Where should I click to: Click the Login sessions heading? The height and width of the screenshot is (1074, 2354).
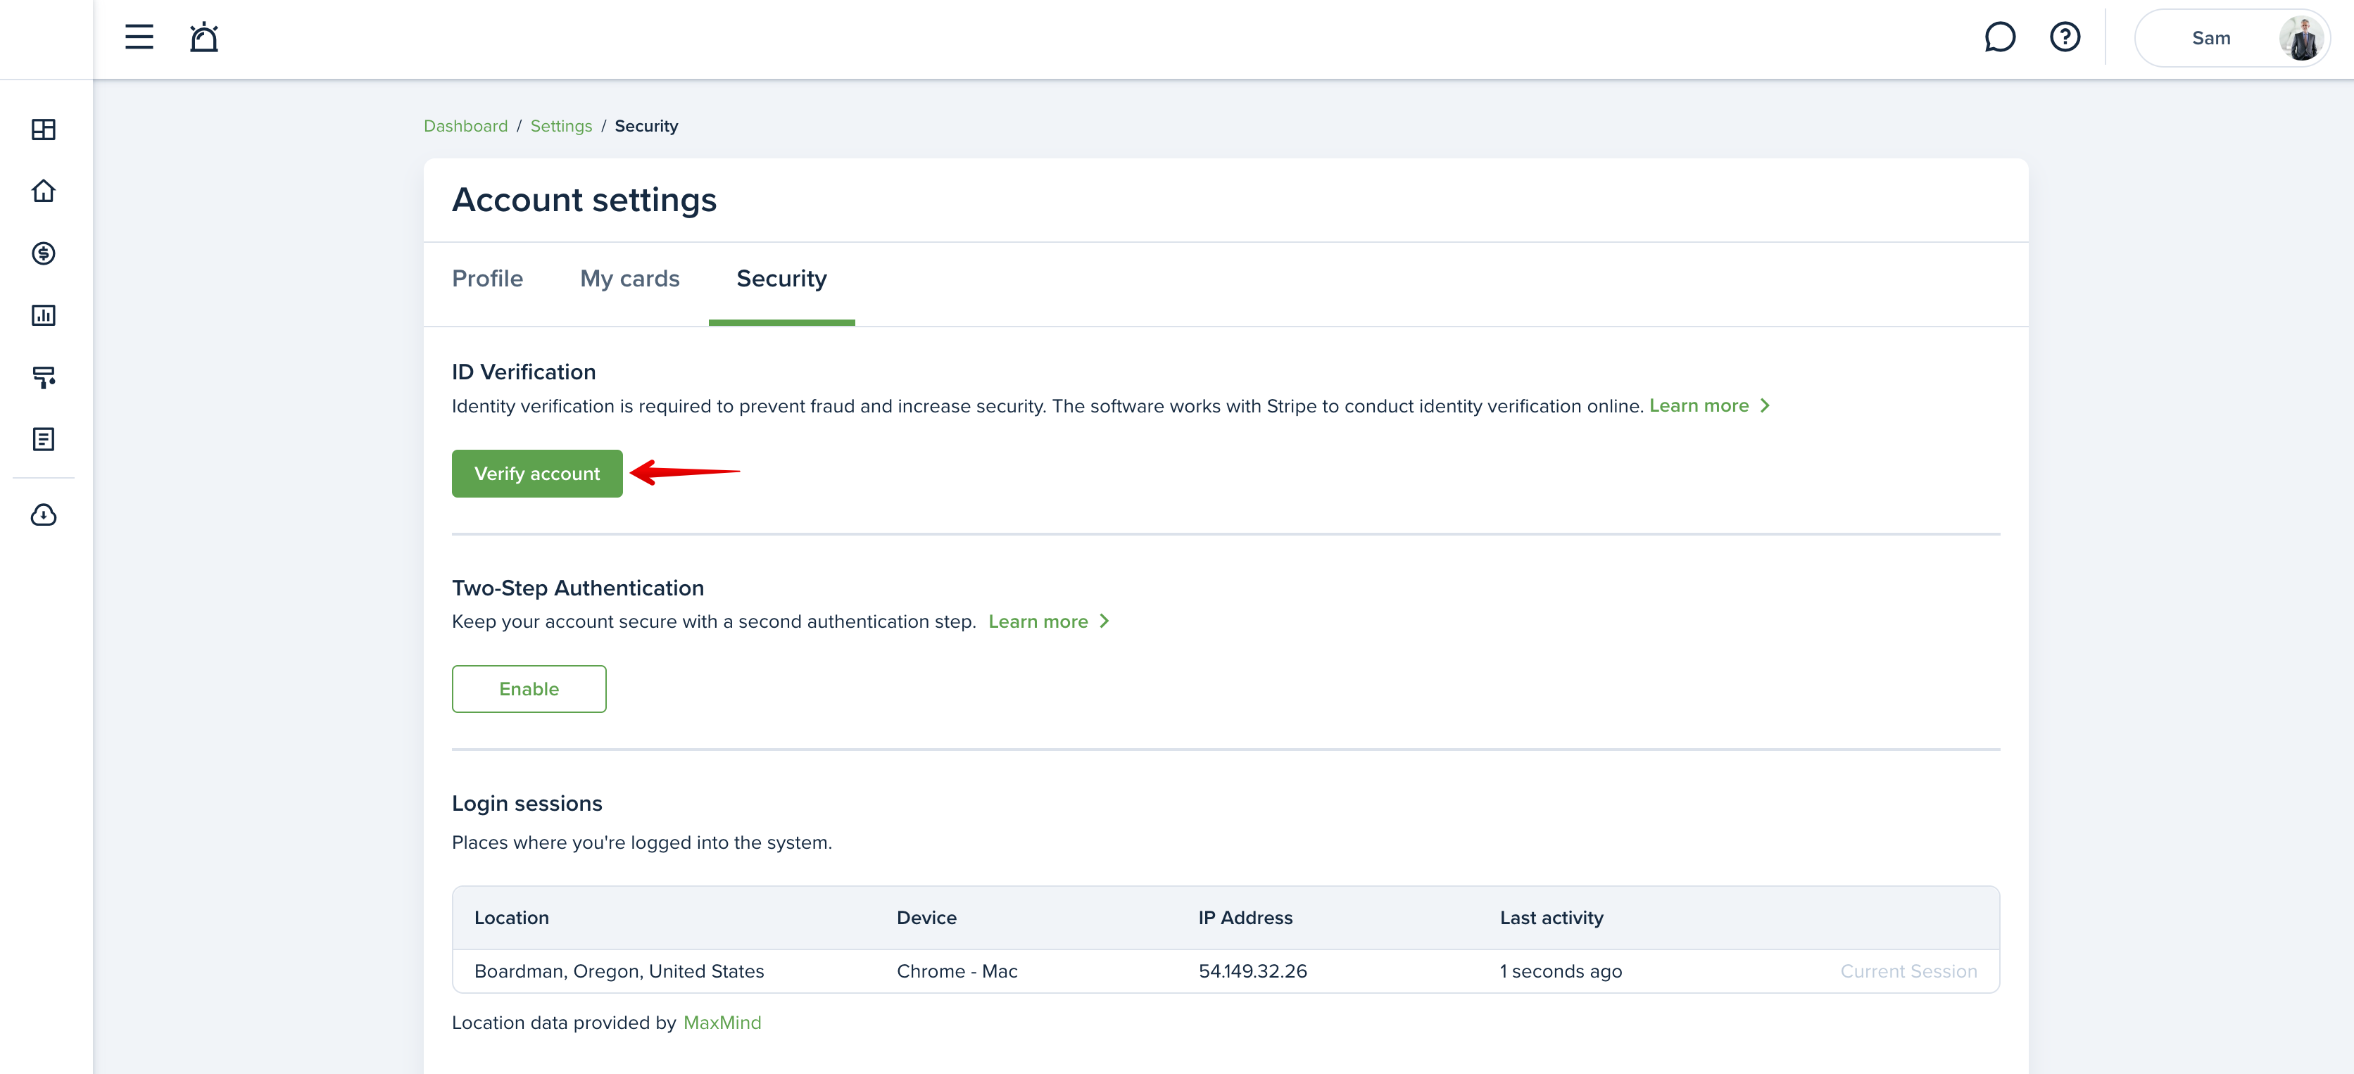[527, 804]
